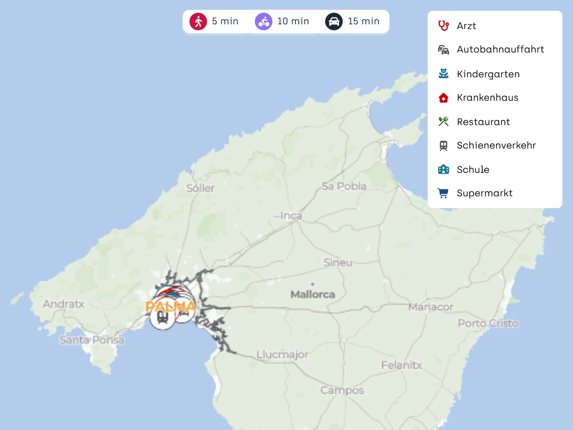Click the Krankenhaus red house icon
Screen dimensions: 573x430
443,98
